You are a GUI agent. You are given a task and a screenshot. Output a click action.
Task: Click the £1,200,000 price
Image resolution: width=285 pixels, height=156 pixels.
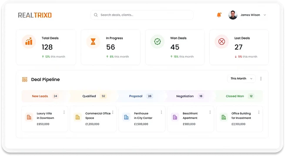92,124
